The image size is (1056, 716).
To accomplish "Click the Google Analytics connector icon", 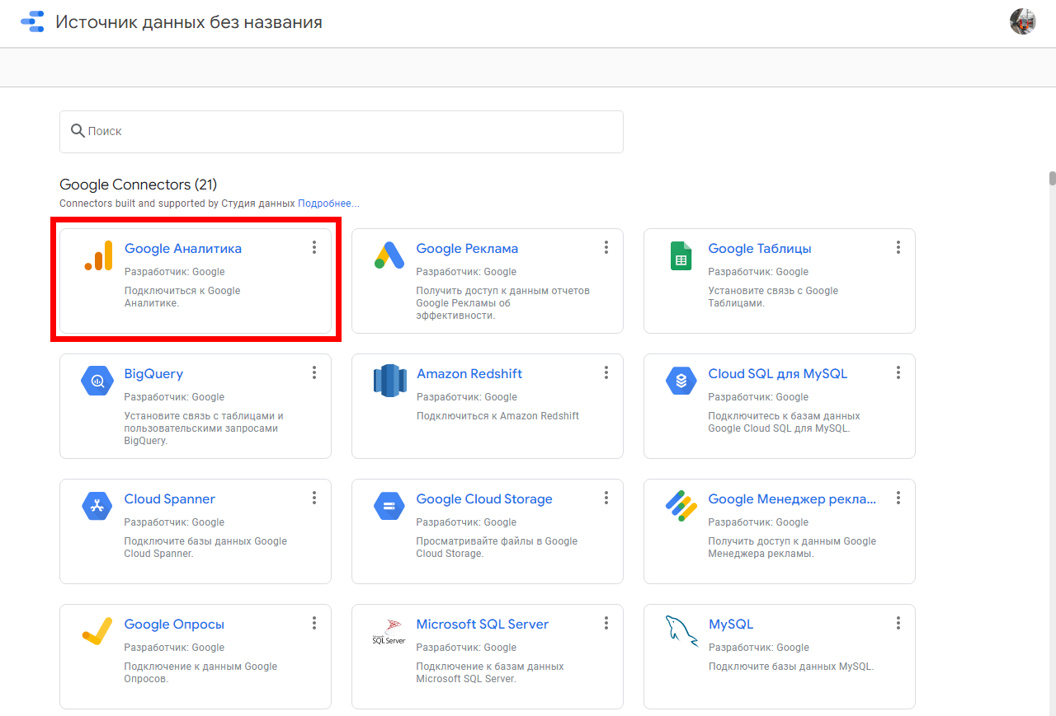I will 98,256.
